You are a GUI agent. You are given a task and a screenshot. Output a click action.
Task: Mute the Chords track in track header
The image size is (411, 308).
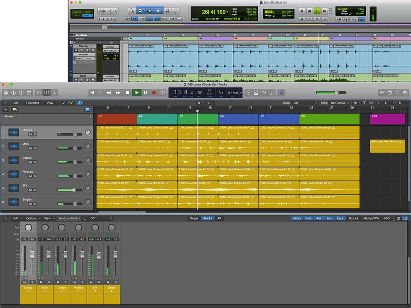pos(30,135)
